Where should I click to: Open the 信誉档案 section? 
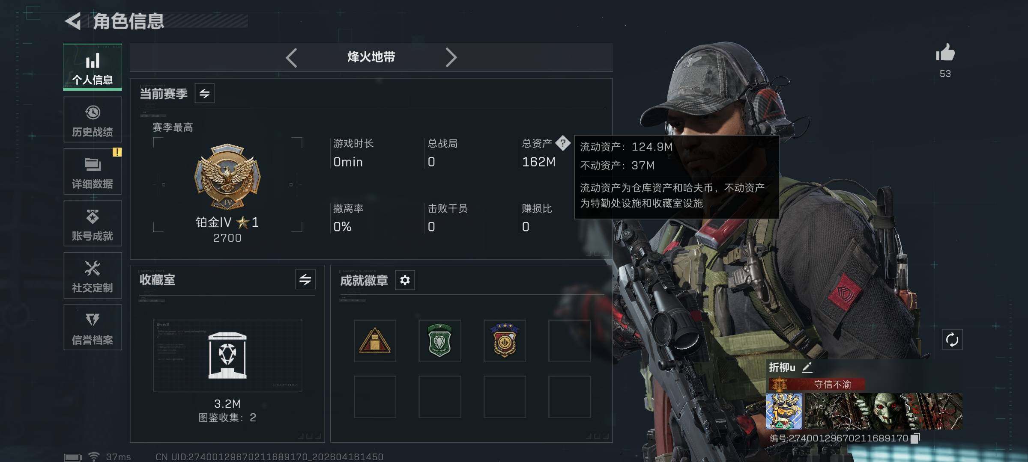pyautogui.click(x=93, y=328)
